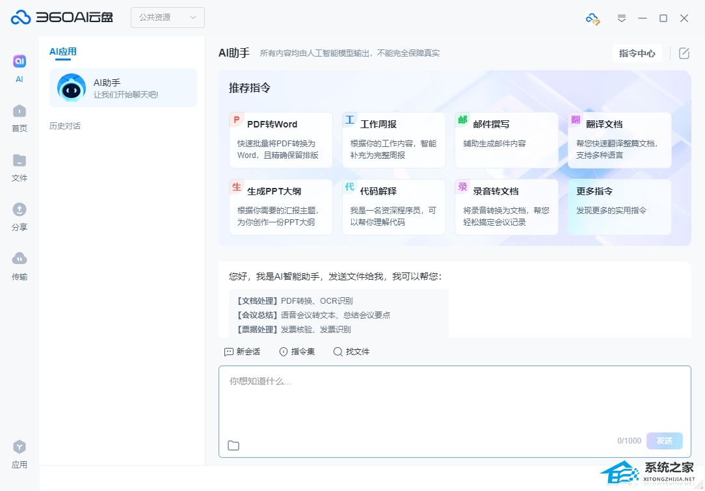Switch to the AI应用 tab
The height and width of the screenshot is (491, 705).
pos(62,52)
